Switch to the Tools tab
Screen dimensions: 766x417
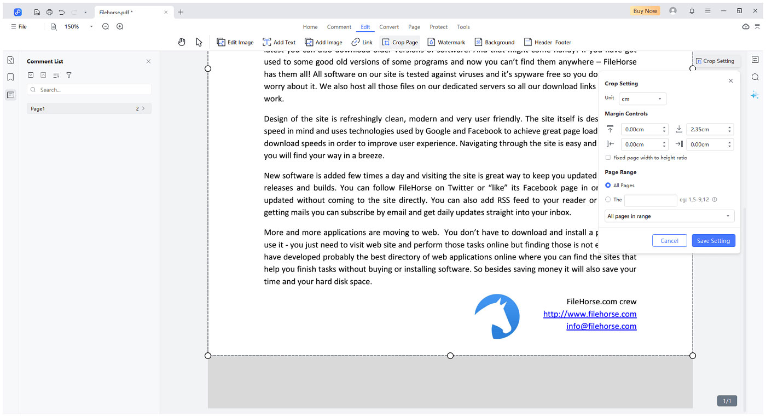coord(463,27)
